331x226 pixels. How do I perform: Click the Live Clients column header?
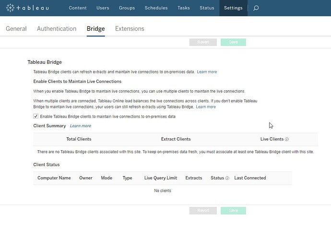point(272,139)
